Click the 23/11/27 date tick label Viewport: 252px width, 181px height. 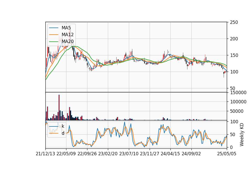(x=149, y=154)
